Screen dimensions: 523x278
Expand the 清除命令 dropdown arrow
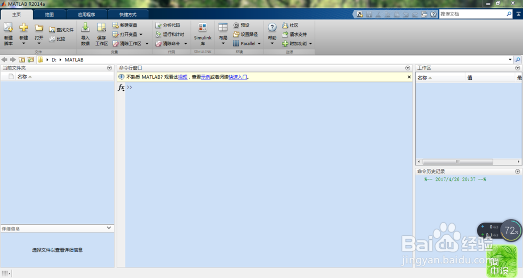pyautogui.click(x=186, y=44)
